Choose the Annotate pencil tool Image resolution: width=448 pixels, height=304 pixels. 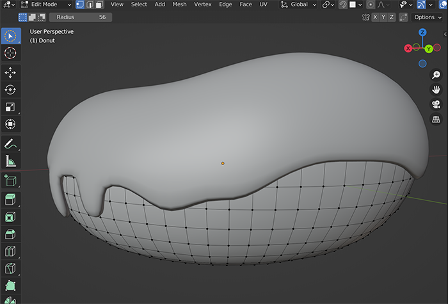point(10,144)
